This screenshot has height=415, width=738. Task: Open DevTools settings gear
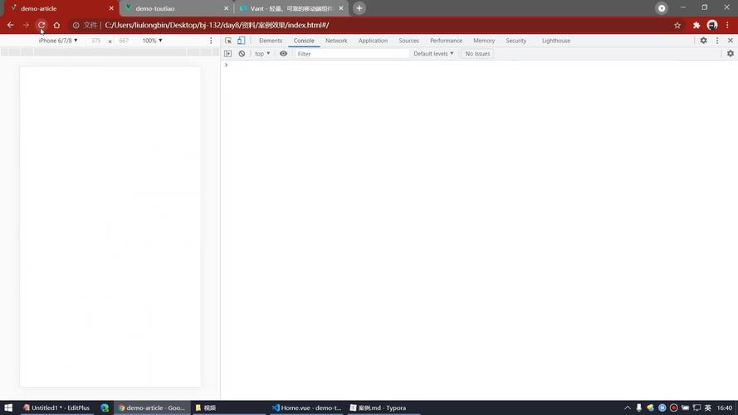click(x=703, y=41)
